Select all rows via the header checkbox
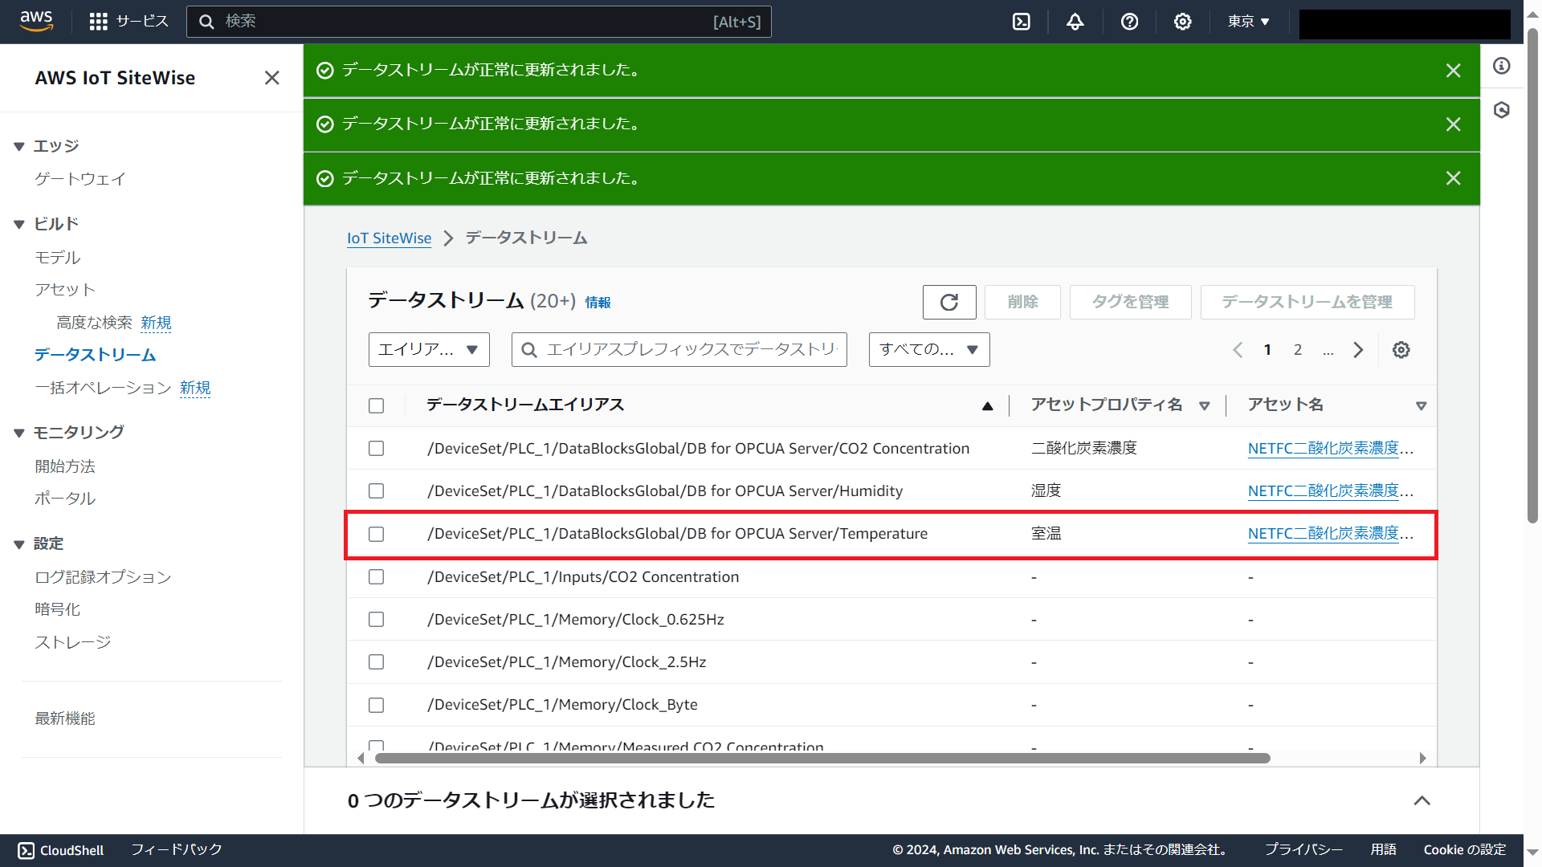Screen dimensions: 1542x867 (x=376, y=405)
